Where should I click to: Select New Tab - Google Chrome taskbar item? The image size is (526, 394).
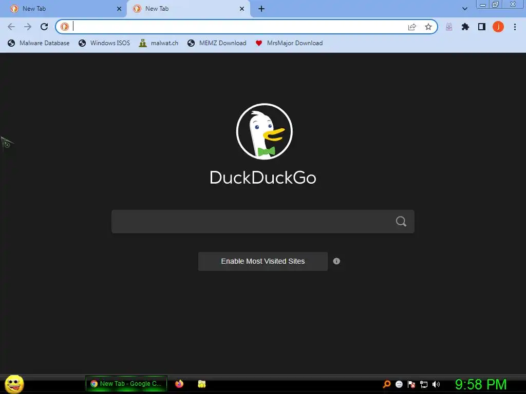click(x=126, y=384)
